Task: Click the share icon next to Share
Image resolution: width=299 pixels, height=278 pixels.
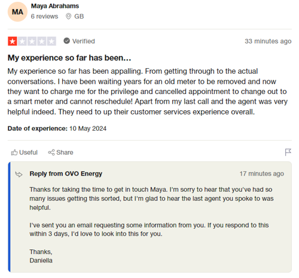Action: (51, 152)
